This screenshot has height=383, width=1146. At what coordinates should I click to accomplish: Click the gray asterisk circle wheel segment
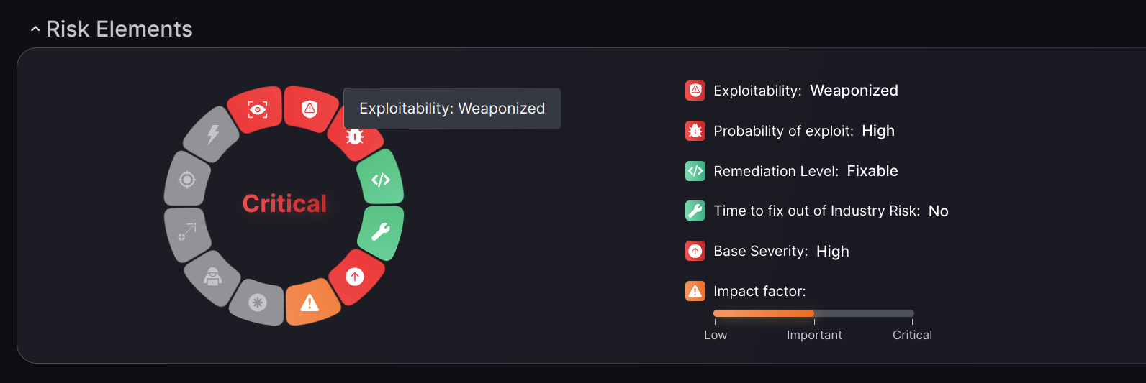point(257,303)
